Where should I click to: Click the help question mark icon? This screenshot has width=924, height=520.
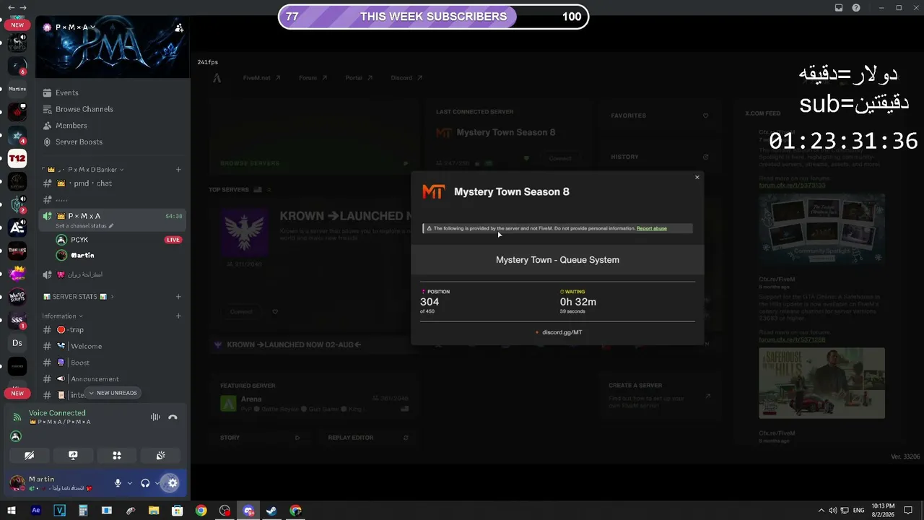[856, 8]
